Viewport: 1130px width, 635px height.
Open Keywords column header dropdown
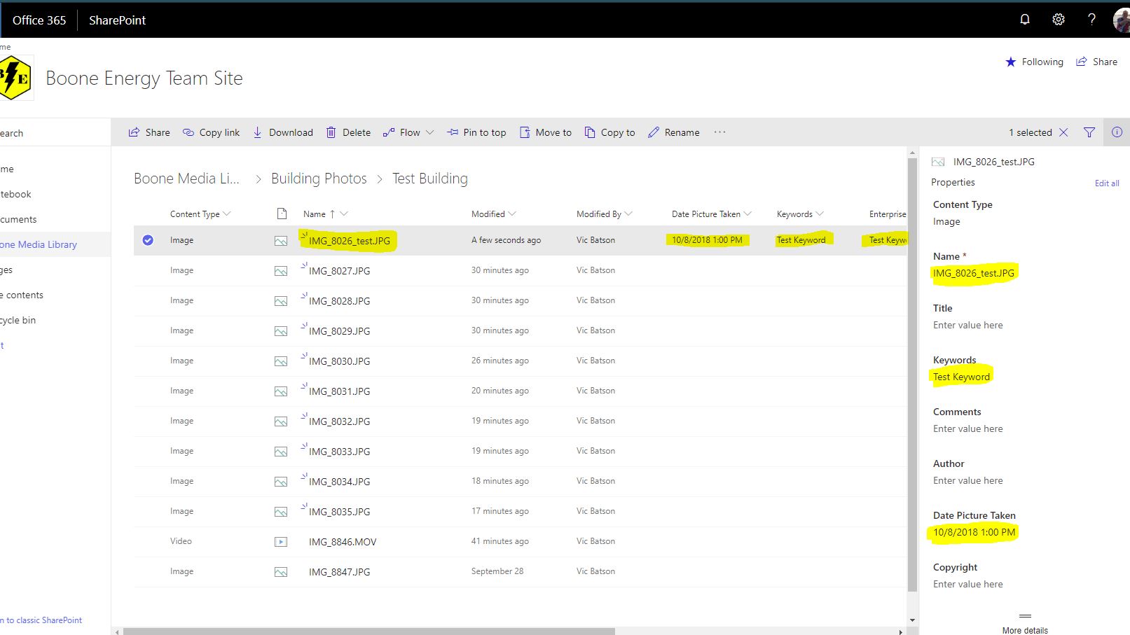(x=801, y=214)
